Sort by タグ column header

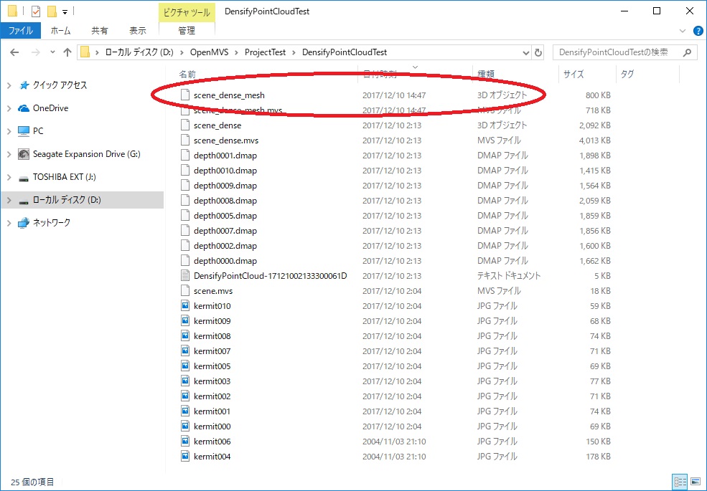tap(627, 75)
